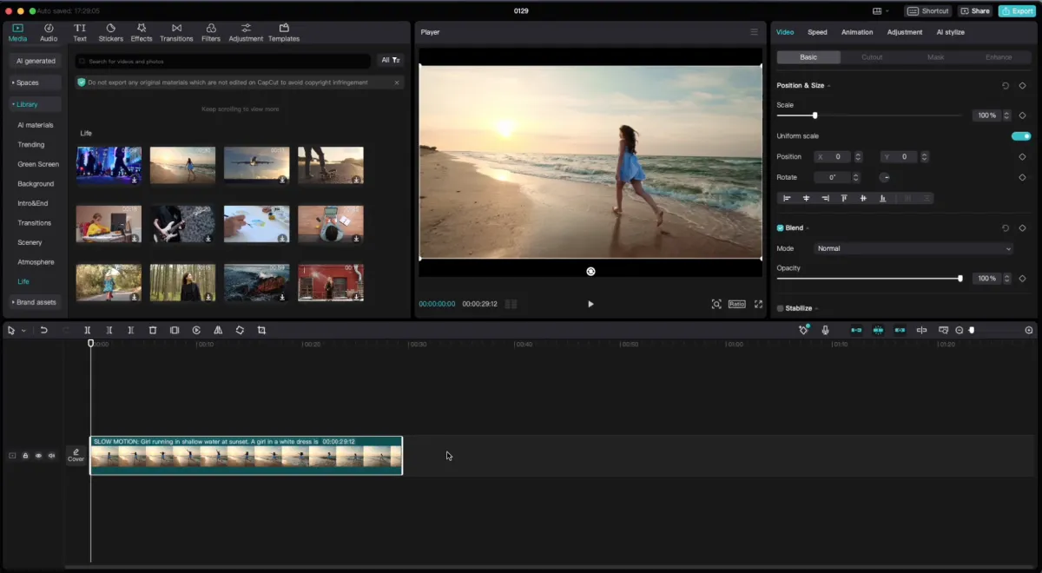
Task: Collapse the Blend section arrow
Action: coord(808,228)
